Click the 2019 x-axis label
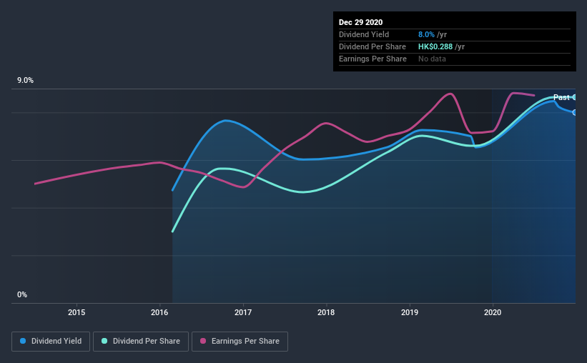 point(410,312)
